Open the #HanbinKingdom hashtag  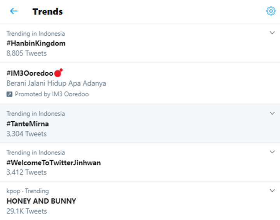[36, 43]
